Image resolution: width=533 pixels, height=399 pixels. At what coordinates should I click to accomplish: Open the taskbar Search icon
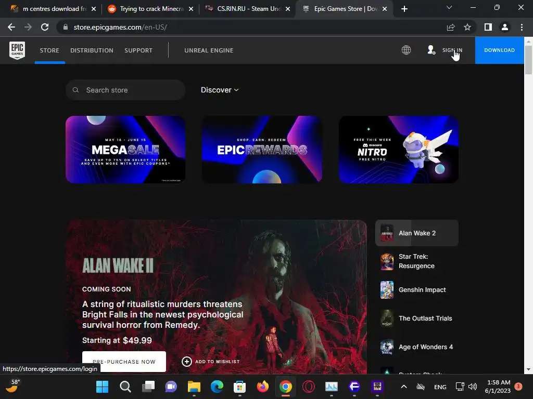(125, 387)
